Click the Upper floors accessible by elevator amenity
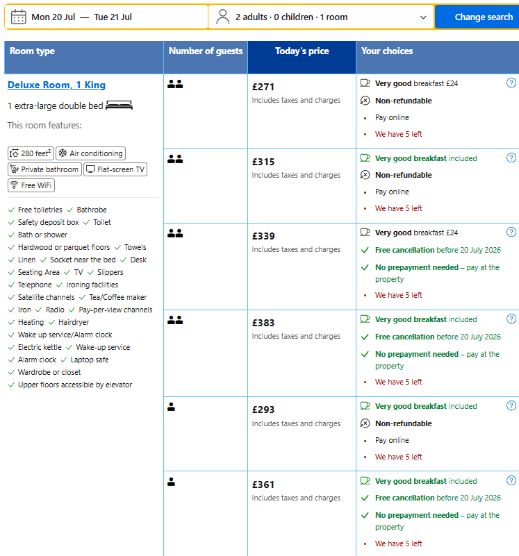519x556 pixels. (75, 385)
